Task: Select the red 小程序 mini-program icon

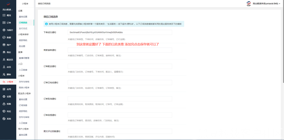Action: (4, 82)
